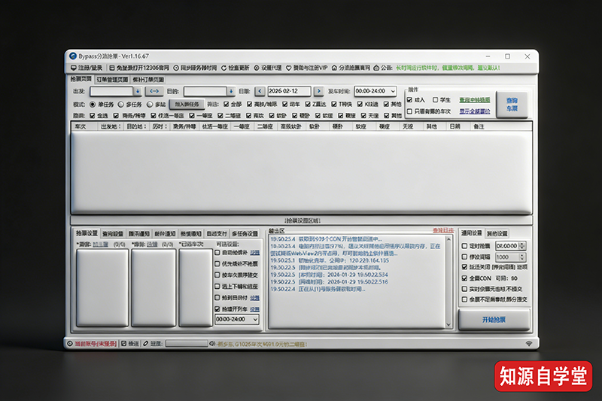Swap departure and destination stations arrow button
The image size is (602, 401).
[x=154, y=91]
